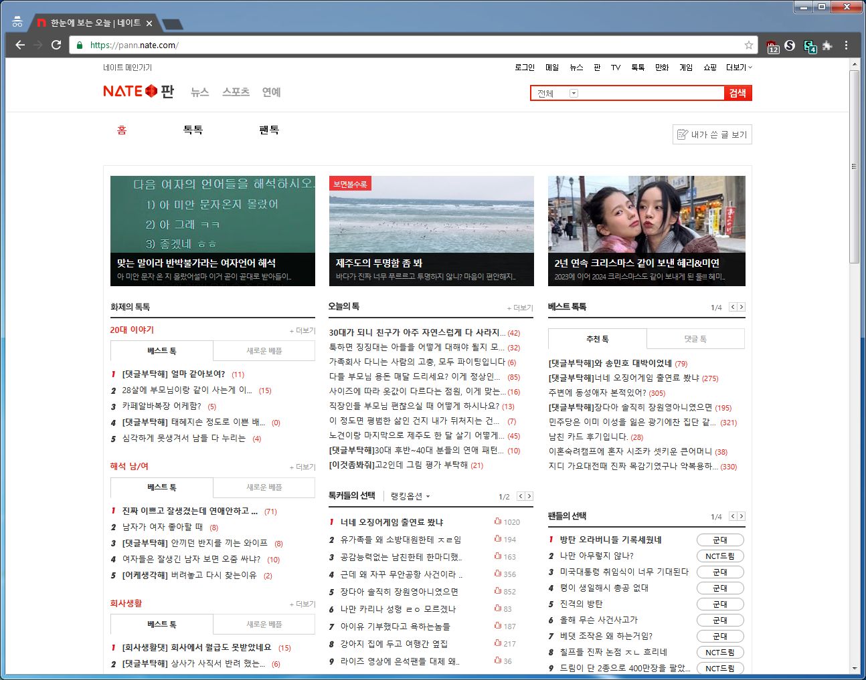
Task: Open the extensions puzzle-piece icon
Action: [827, 45]
